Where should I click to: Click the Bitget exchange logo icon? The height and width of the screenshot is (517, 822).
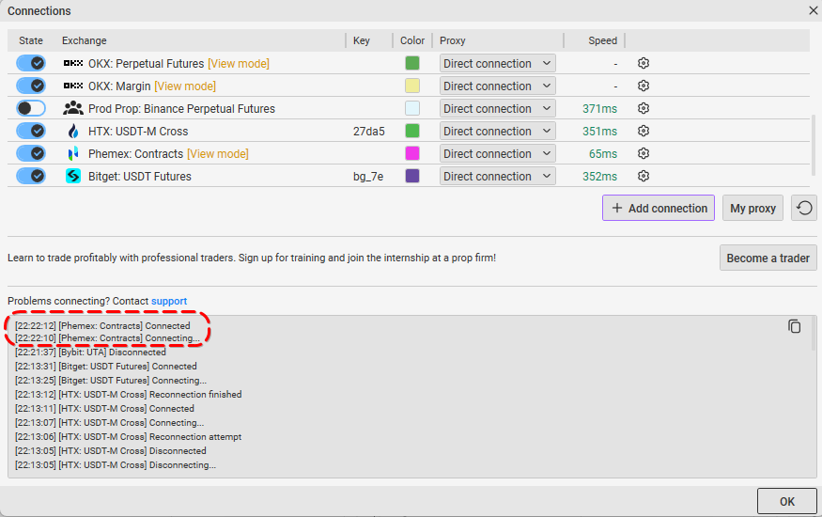pos(73,176)
